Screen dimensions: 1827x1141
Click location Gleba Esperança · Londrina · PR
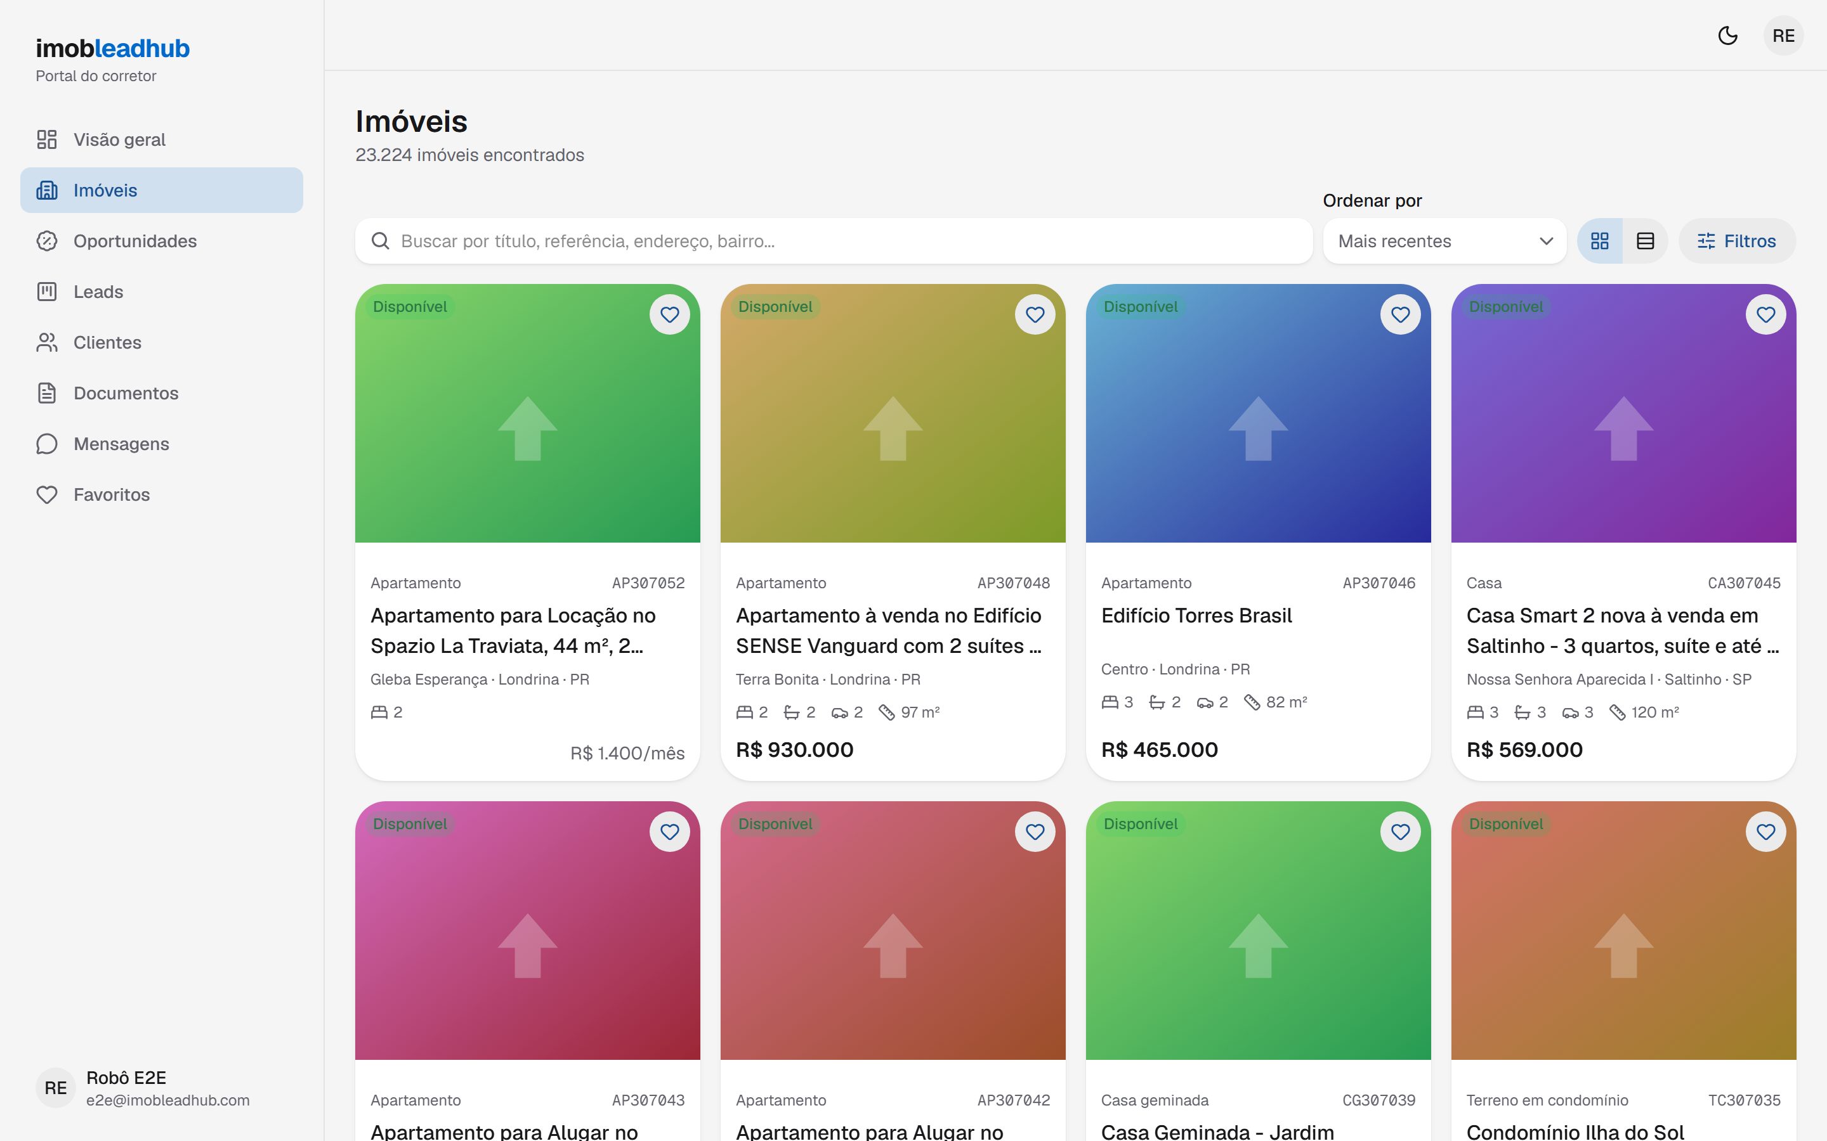click(x=480, y=679)
